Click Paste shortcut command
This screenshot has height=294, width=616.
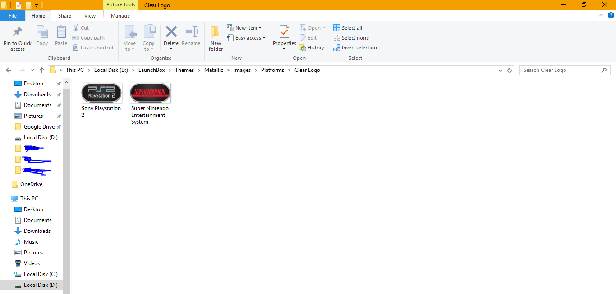pyautogui.click(x=93, y=48)
